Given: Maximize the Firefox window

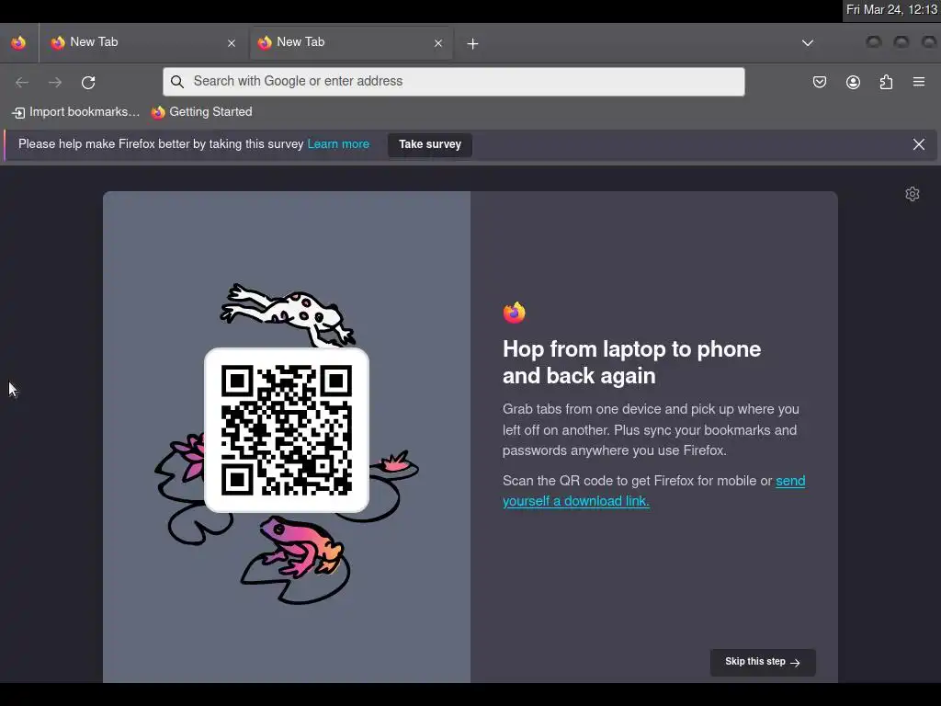Looking at the screenshot, I should point(901,42).
